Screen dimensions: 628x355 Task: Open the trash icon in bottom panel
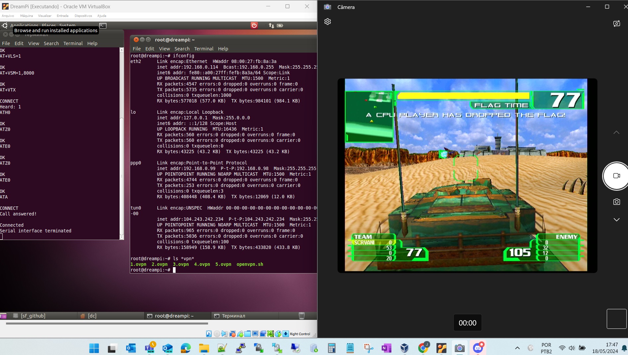click(x=302, y=316)
